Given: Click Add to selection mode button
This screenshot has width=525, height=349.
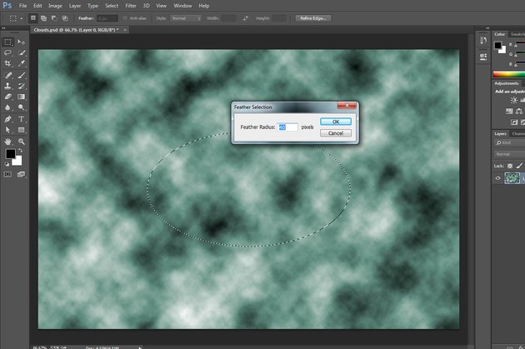Looking at the screenshot, I should pos(43,18).
